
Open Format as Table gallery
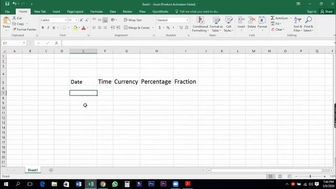[x=216, y=24]
